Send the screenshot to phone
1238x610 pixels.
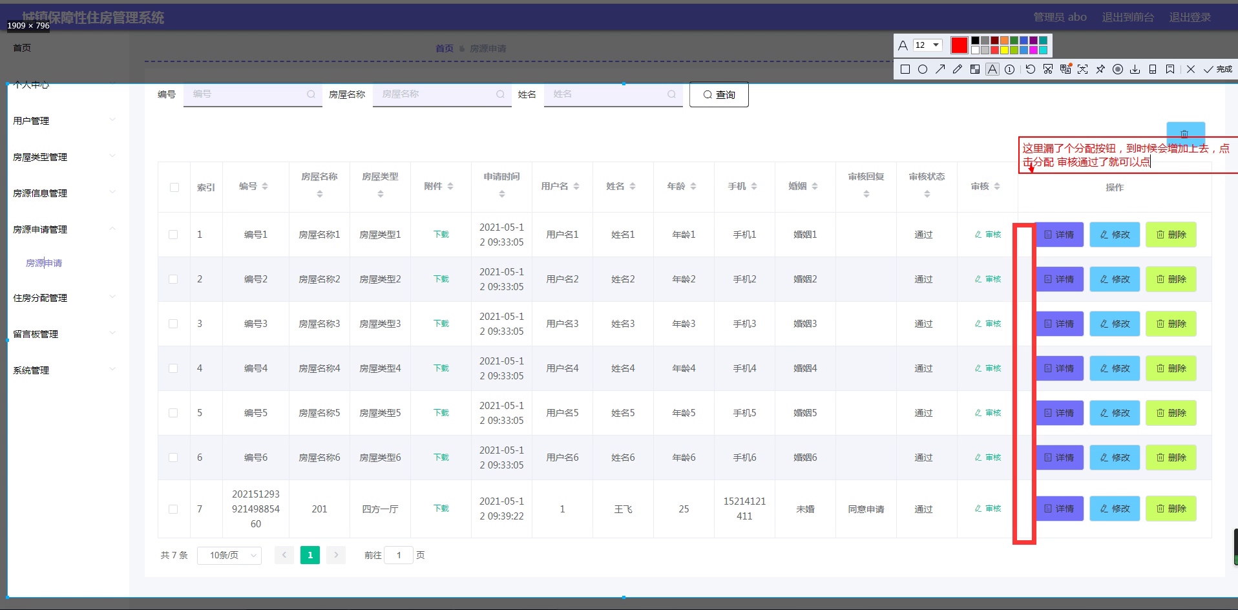(1153, 69)
